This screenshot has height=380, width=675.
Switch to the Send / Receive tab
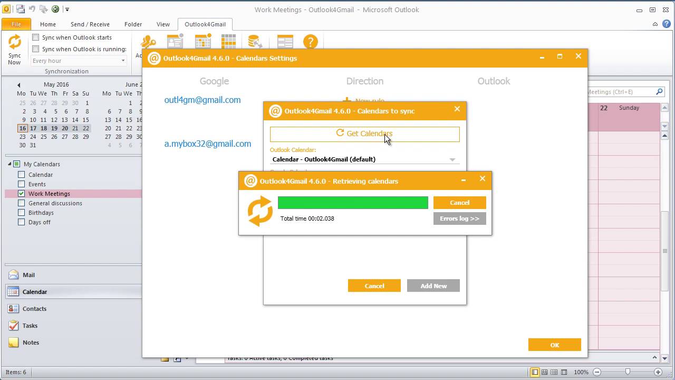pos(90,24)
